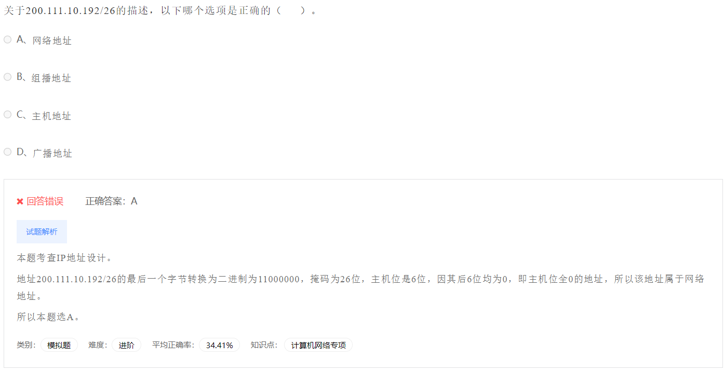This screenshot has width=724, height=371.
Task: Click the 34.41% accuracy badge
Action: 219,345
